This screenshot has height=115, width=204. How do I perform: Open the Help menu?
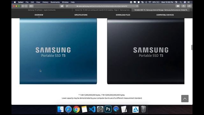[73, 2]
